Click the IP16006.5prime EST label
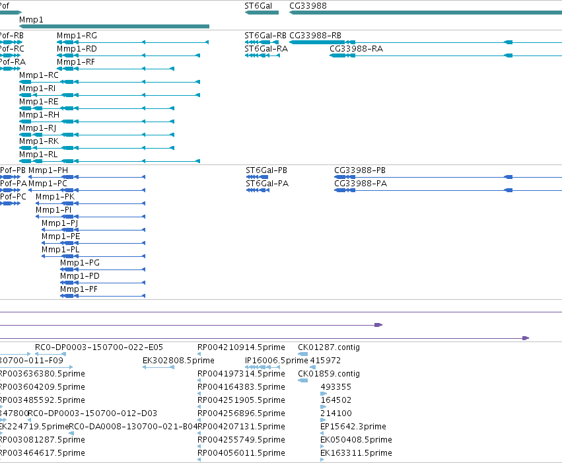562x463 pixels. 276,361
